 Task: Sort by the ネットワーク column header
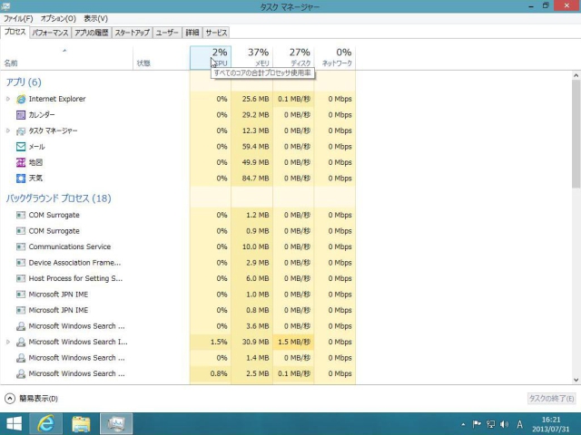click(x=335, y=58)
